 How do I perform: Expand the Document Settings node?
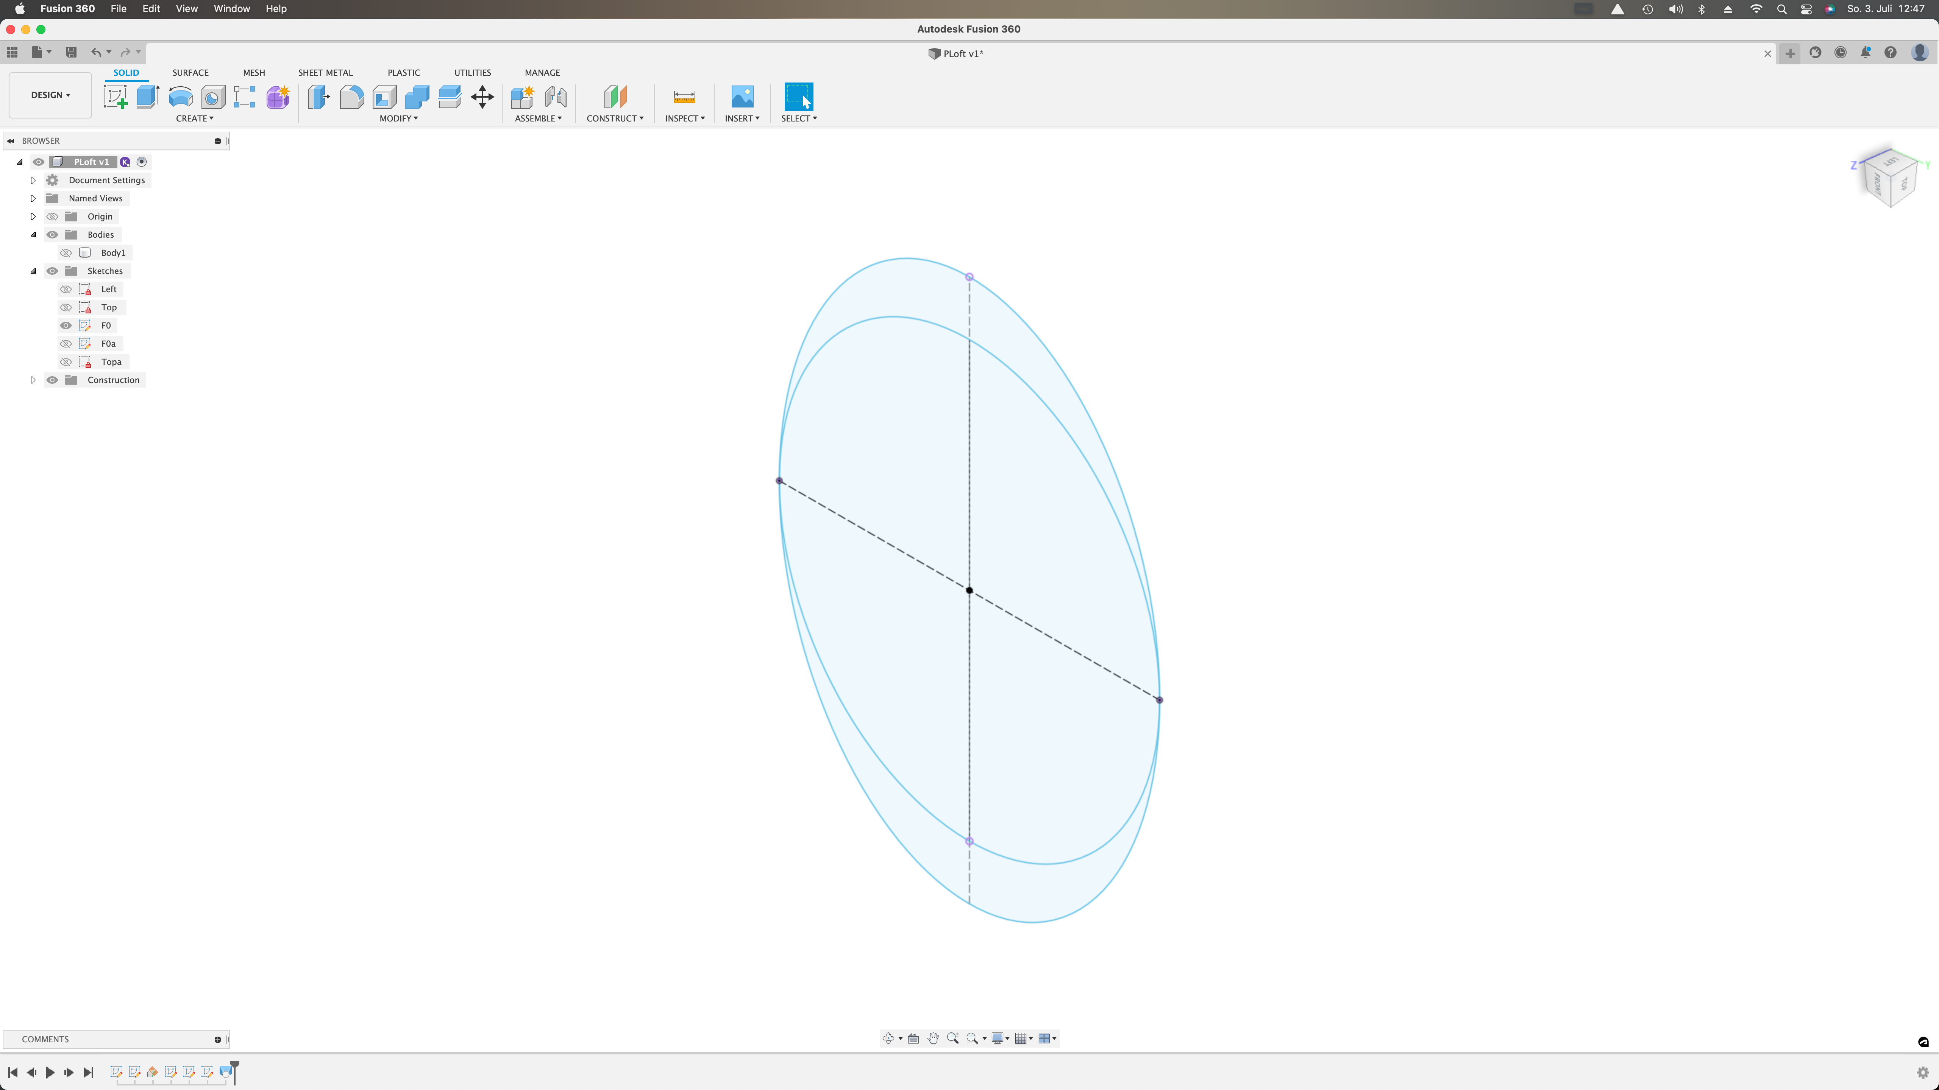pos(32,180)
